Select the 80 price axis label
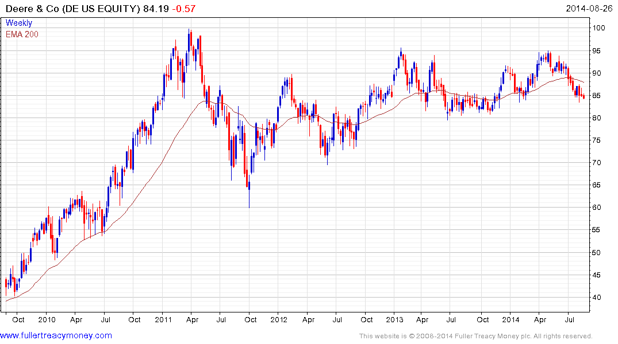Image resolution: width=618 pixels, height=344 pixels. coord(597,118)
